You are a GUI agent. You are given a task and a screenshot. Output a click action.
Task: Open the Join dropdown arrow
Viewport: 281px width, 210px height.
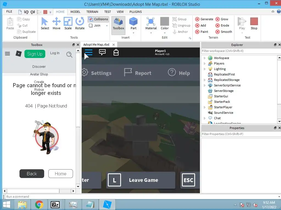click(x=107, y=25)
